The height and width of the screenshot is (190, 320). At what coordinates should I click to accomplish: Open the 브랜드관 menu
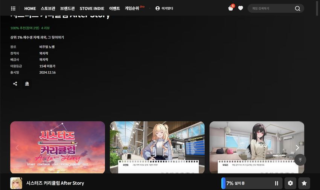tap(67, 8)
